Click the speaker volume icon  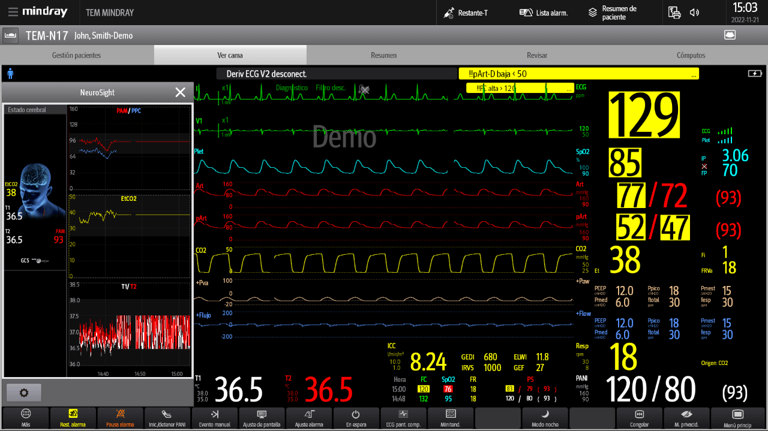(x=694, y=13)
